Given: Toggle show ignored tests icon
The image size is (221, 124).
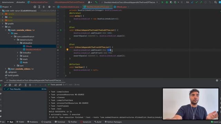Looking at the screenshot, I should [x=10, y=85].
